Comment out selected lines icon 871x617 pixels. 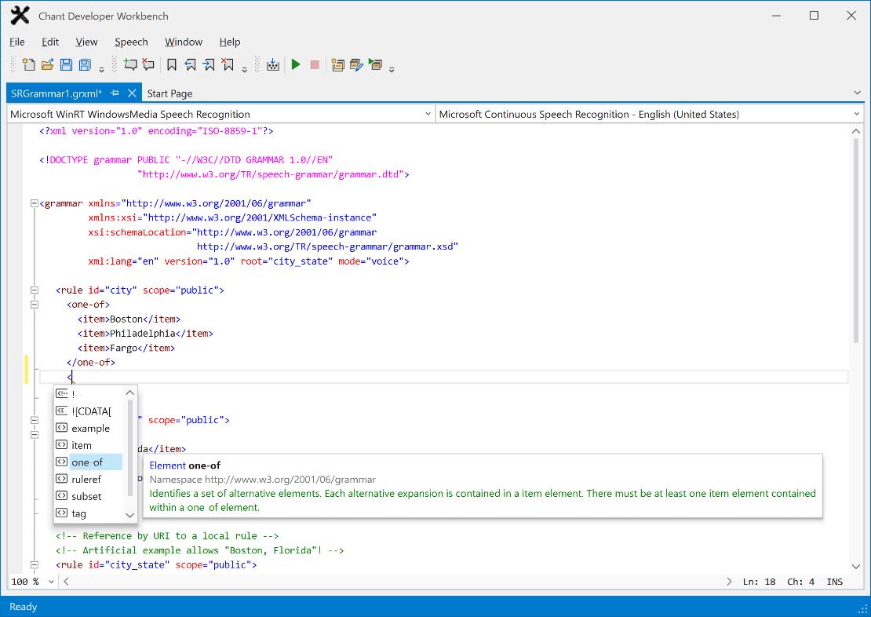[130, 64]
